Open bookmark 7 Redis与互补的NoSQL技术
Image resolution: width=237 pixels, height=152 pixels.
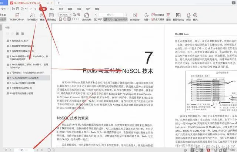(28, 78)
